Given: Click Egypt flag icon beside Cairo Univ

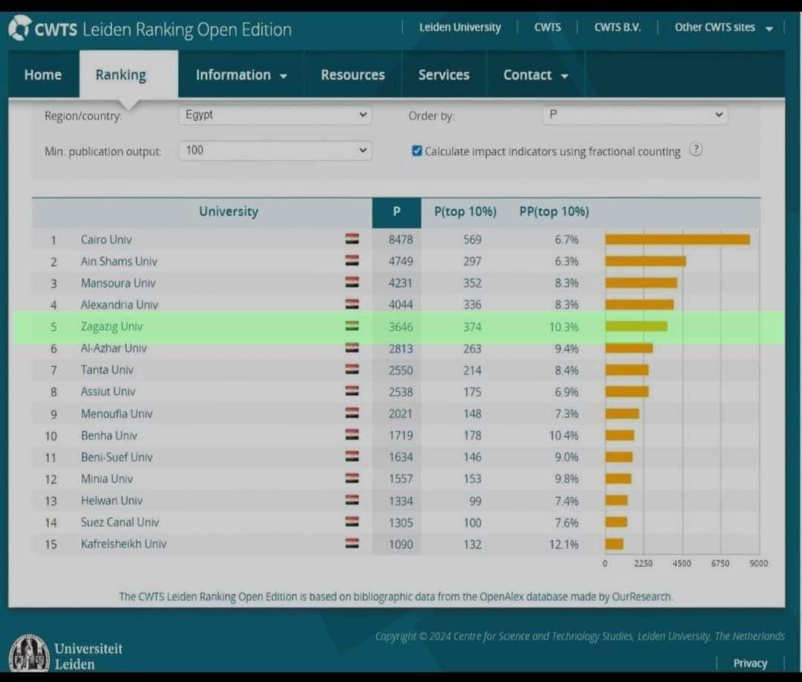Looking at the screenshot, I should point(352,239).
